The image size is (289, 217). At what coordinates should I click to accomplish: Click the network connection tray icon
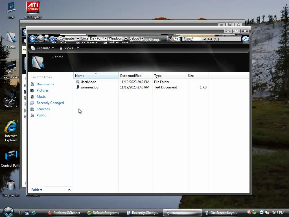click(262, 212)
